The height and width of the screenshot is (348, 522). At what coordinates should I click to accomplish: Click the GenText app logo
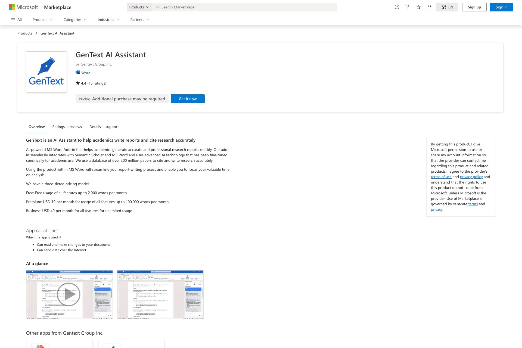pos(46,72)
